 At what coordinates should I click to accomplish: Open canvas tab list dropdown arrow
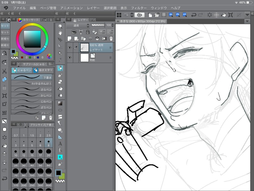pos(247,21)
